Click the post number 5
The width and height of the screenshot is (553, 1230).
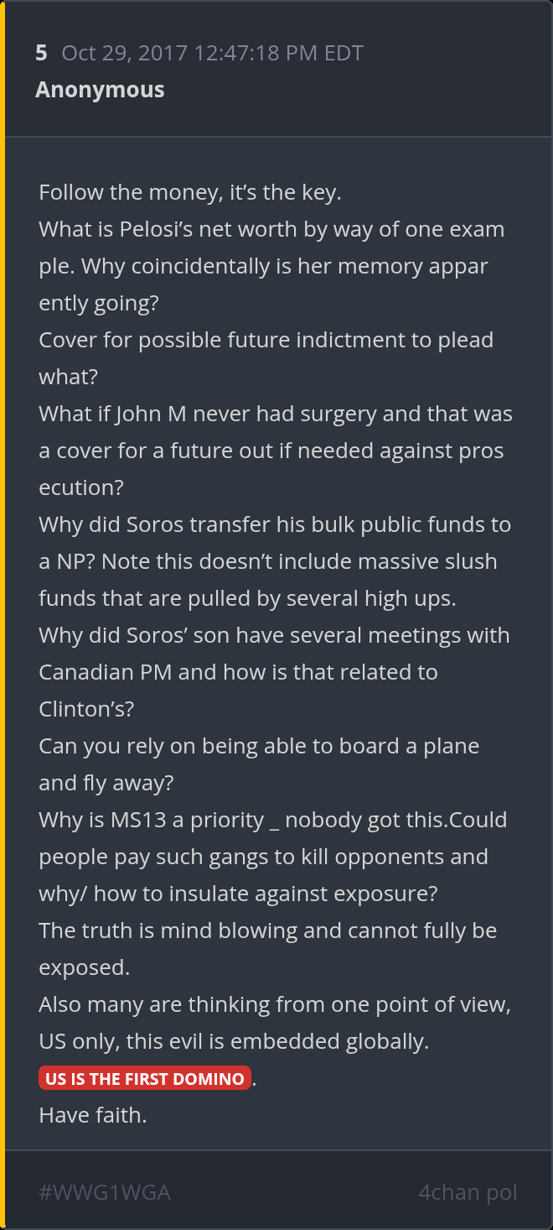click(x=41, y=54)
